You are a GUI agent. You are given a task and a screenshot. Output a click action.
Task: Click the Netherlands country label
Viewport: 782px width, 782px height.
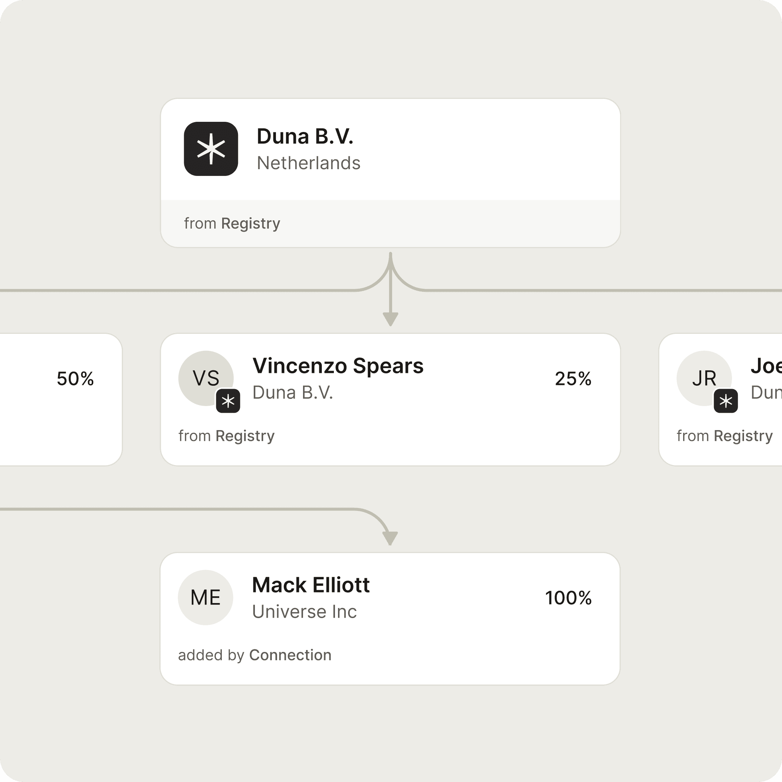[x=308, y=163]
